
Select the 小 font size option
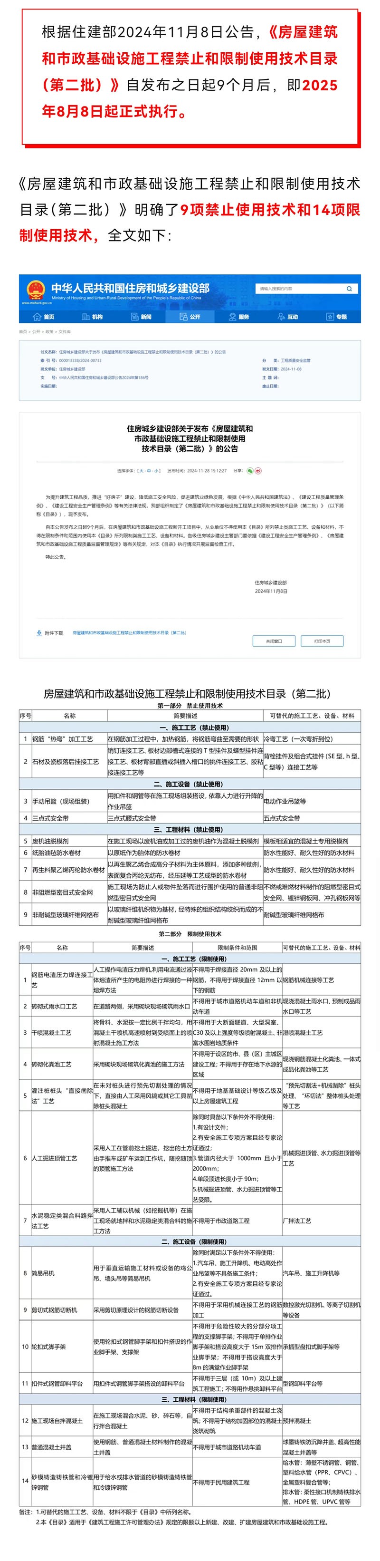tap(157, 470)
